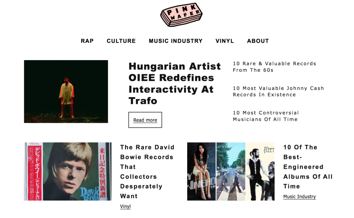The image size is (354, 218).
Task: Open 10 Most Controversial Musicians article
Action: [x=266, y=116]
